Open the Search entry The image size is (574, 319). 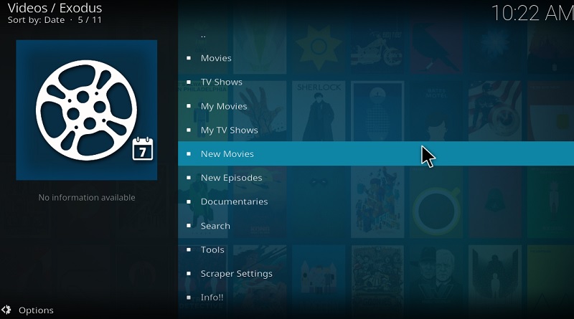(376, 226)
